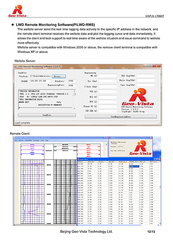This screenshot has height=245, width=173.
Task: Click the Geo-Vista logo in the About dialog
Action: pyautogui.click(x=141, y=148)
